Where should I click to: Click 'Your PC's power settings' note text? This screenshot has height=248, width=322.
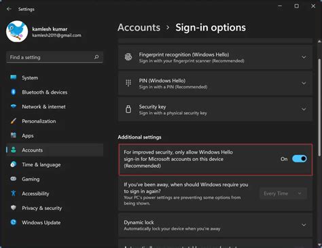(x=182, y=200)
